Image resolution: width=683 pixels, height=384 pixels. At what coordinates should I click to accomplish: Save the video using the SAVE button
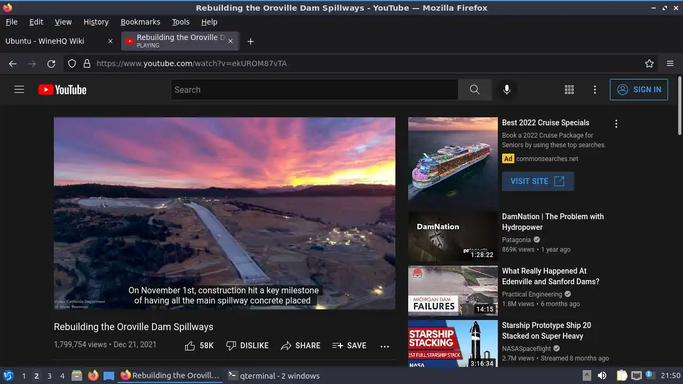pyautogui.click(x=350, y=346)
